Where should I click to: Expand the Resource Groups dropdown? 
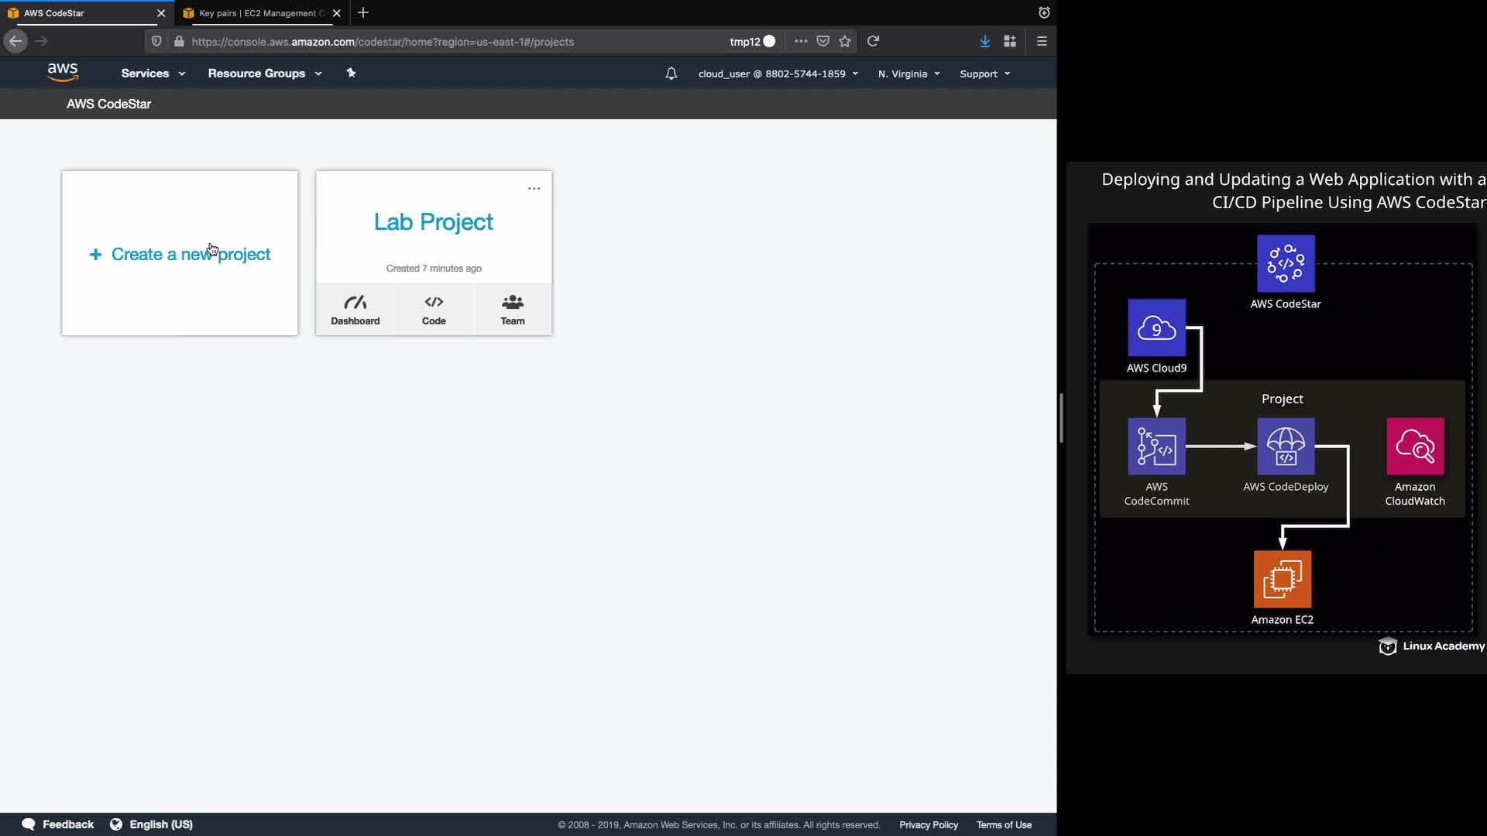coord(264,74)
